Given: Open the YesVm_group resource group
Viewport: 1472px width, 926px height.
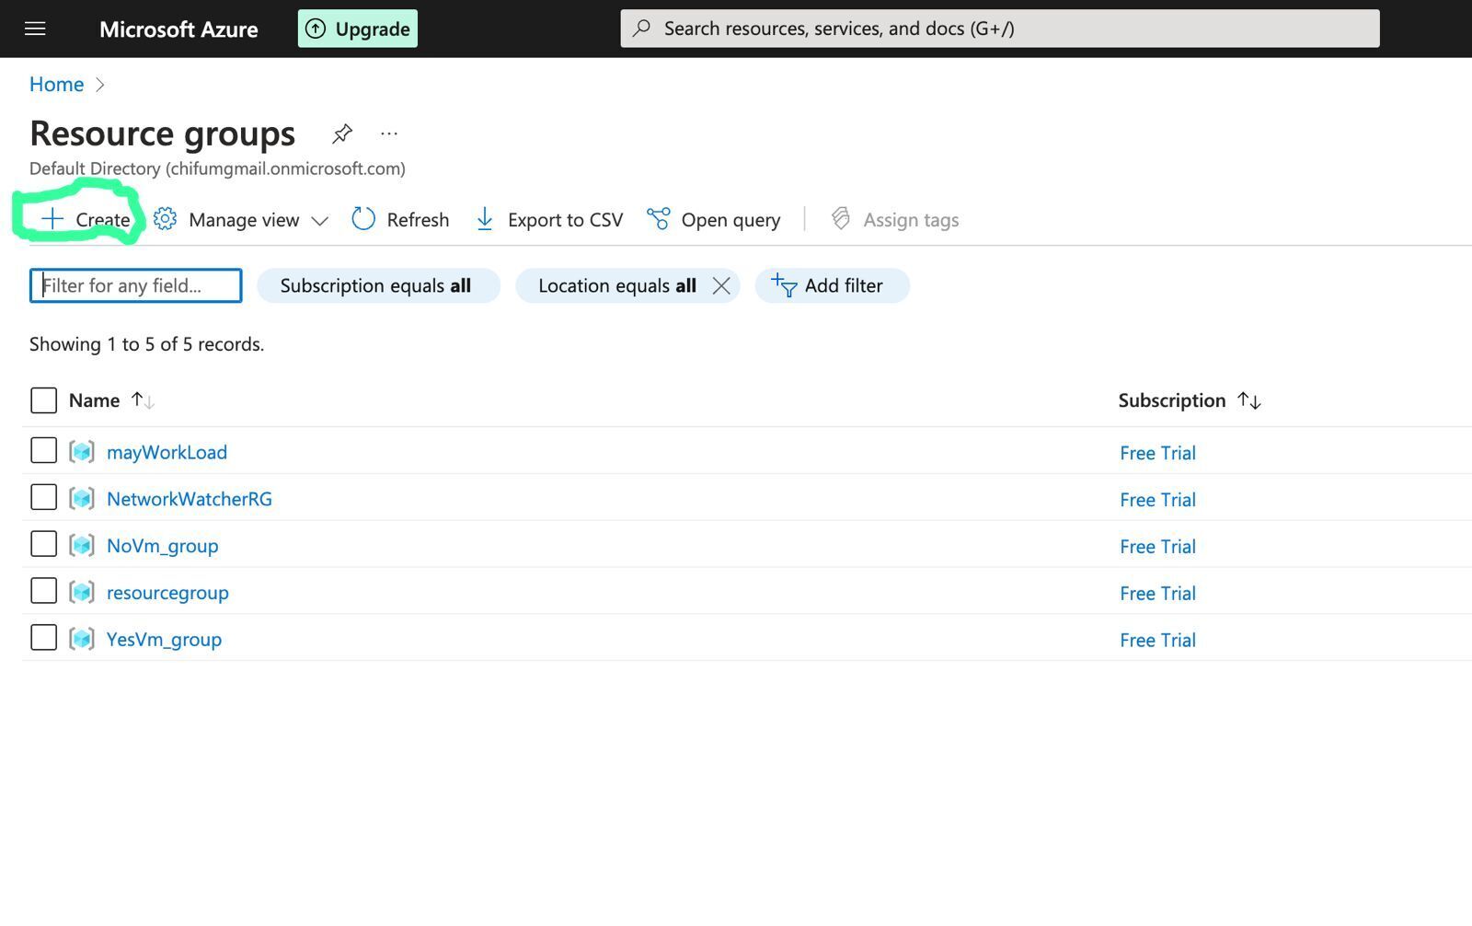Looking at the screenshot, I should (x=164, y=640).
